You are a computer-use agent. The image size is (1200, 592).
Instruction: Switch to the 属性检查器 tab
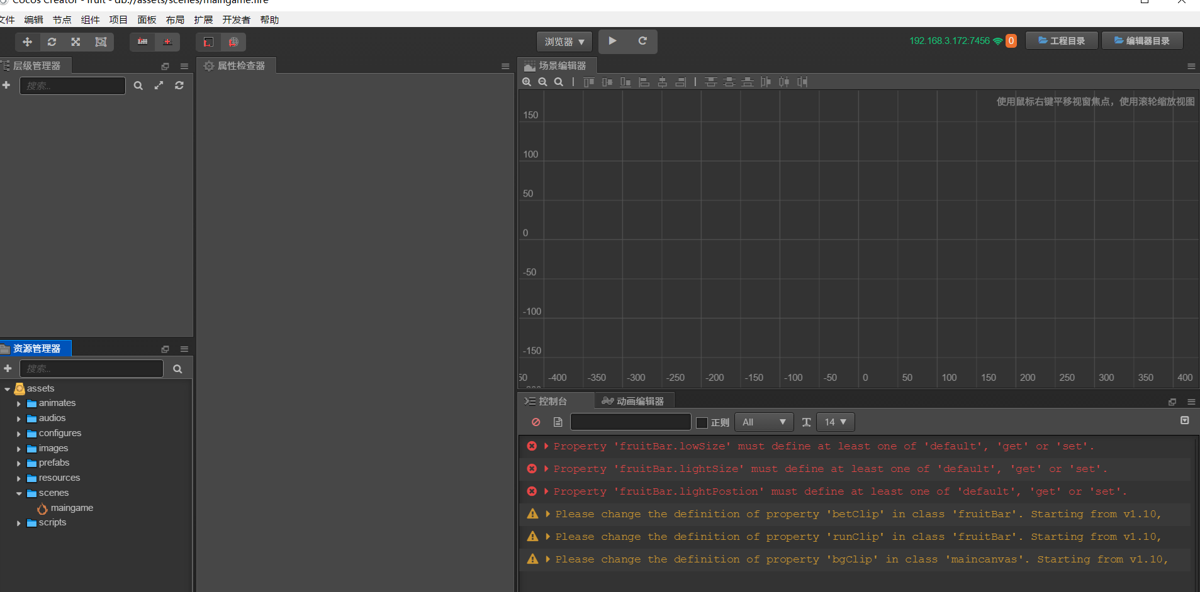tap(237, 66)
